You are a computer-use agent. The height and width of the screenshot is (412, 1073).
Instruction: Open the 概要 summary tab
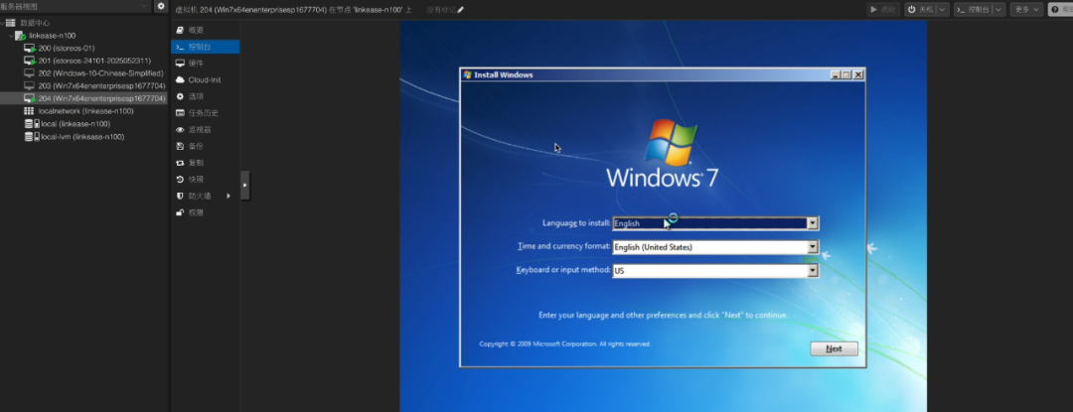[206, 30]
